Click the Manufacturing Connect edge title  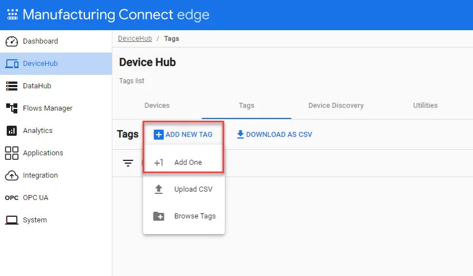(x=116, y=15)
